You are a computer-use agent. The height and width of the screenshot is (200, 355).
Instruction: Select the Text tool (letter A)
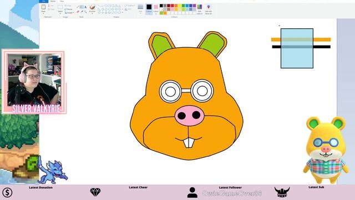click(x=85, y=7)
